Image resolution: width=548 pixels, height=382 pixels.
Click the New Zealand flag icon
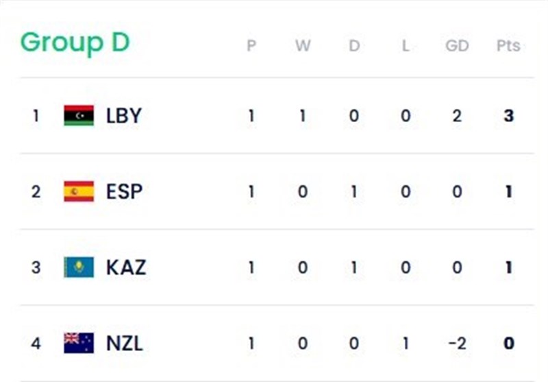point(79,342)
